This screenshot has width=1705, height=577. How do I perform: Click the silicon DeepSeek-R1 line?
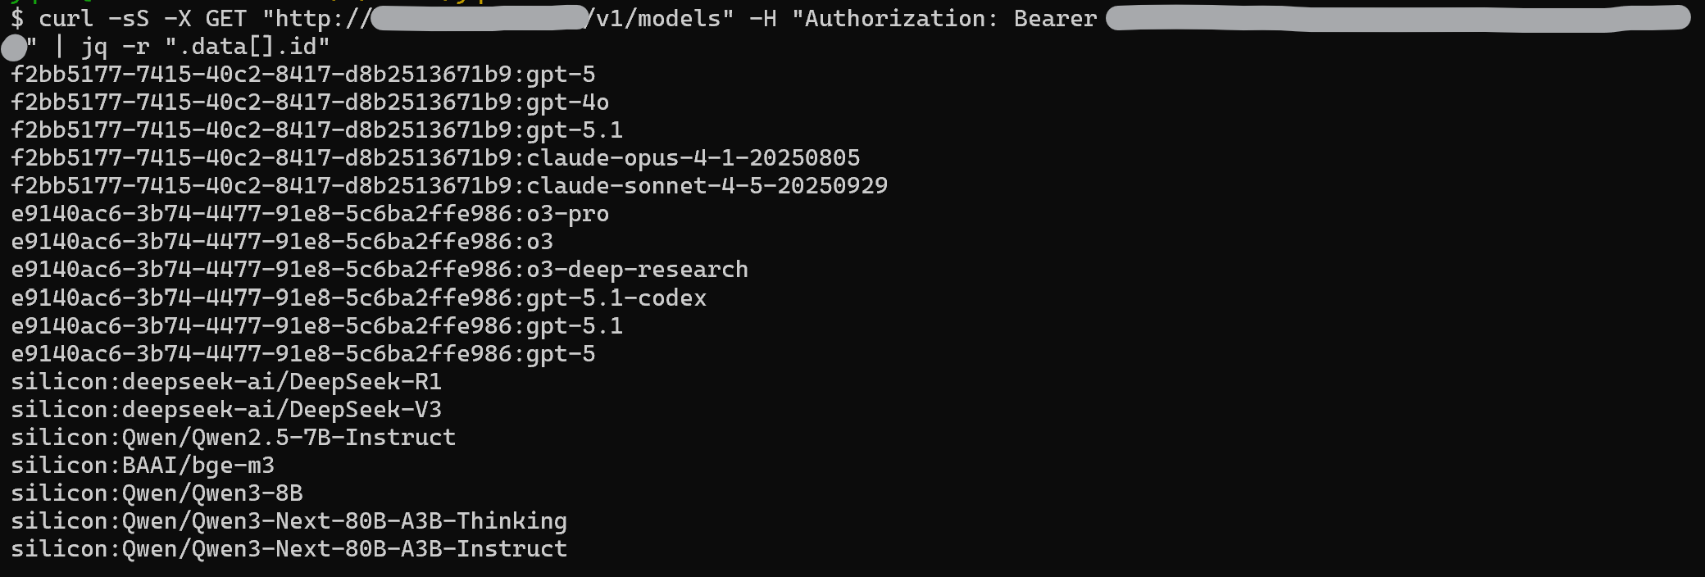click(226, 381)
